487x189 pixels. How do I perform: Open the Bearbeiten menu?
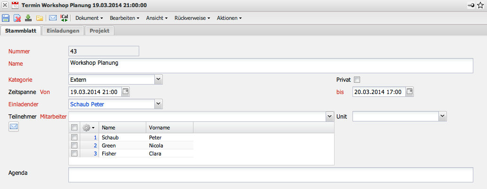tap(124, 18)
